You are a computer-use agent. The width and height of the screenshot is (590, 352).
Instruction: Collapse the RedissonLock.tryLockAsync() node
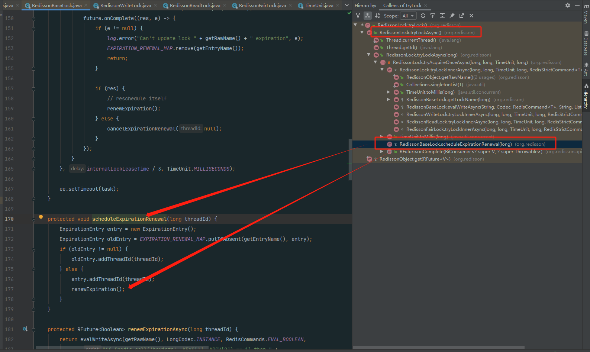click(362, 32)
